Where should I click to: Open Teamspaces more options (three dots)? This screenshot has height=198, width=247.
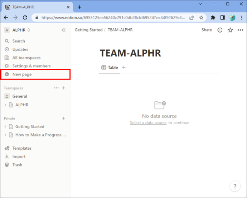click(56, 88)
